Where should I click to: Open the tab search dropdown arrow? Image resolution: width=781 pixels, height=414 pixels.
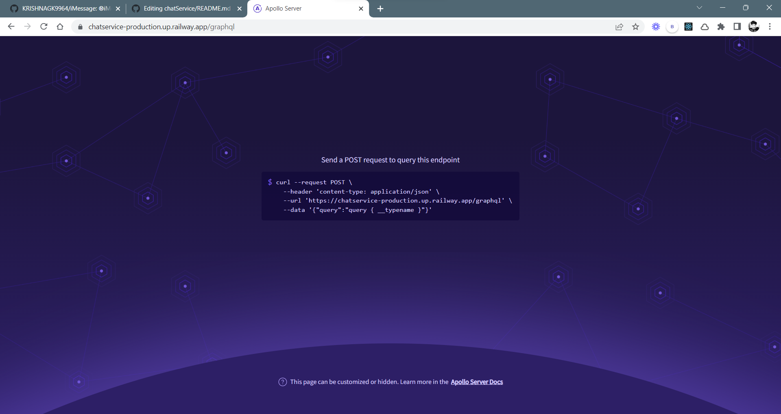[x=699, y=8]
